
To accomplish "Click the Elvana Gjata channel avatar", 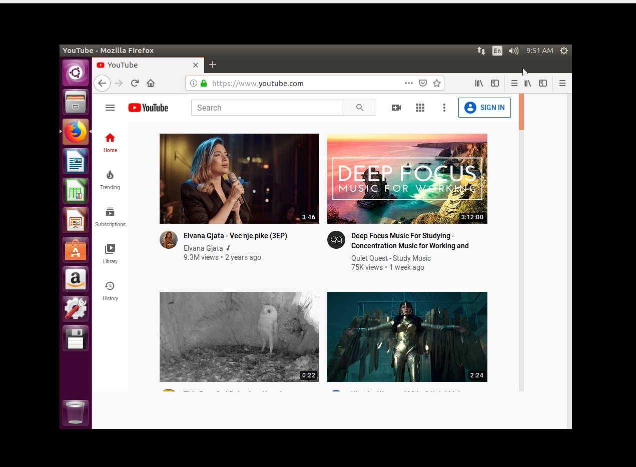I will point(169,240).
